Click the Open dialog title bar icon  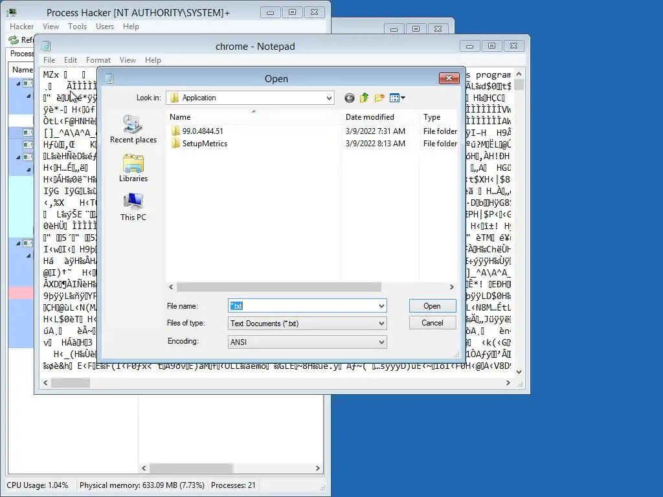pyautogui.click(x=109, y=78)
